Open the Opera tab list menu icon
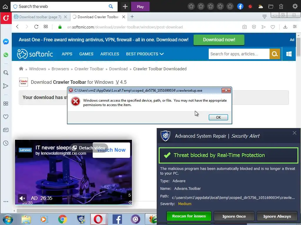This screenshot has height=225, width=301. point(264,17)
